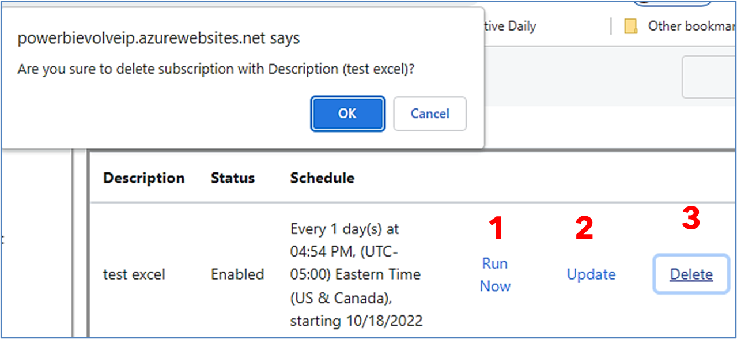Viewport: 737px width, 339px height.
Task: Click the red number 1 annotation
Action: pos(495,228)
